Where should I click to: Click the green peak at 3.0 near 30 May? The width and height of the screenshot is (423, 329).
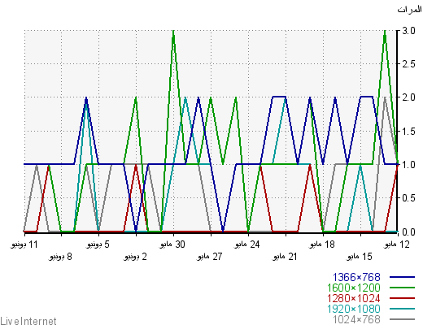pyautogui.click(x=173, y=32)
